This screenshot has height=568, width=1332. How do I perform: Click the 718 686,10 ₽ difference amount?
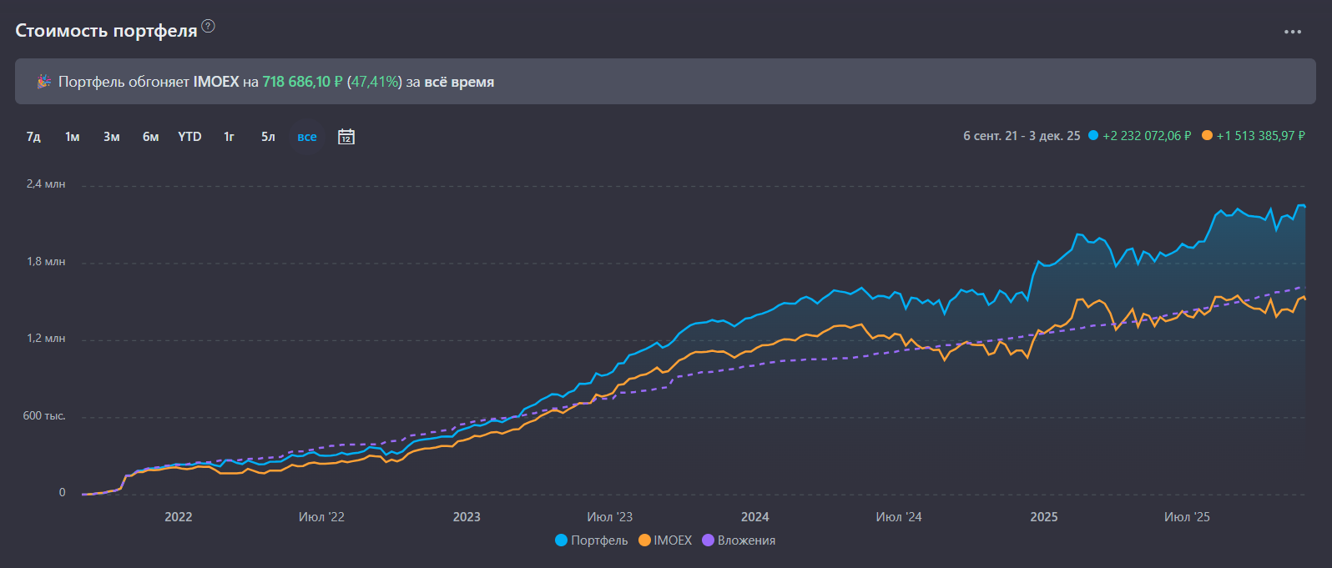pyautogui.click(x=302, y=82)
